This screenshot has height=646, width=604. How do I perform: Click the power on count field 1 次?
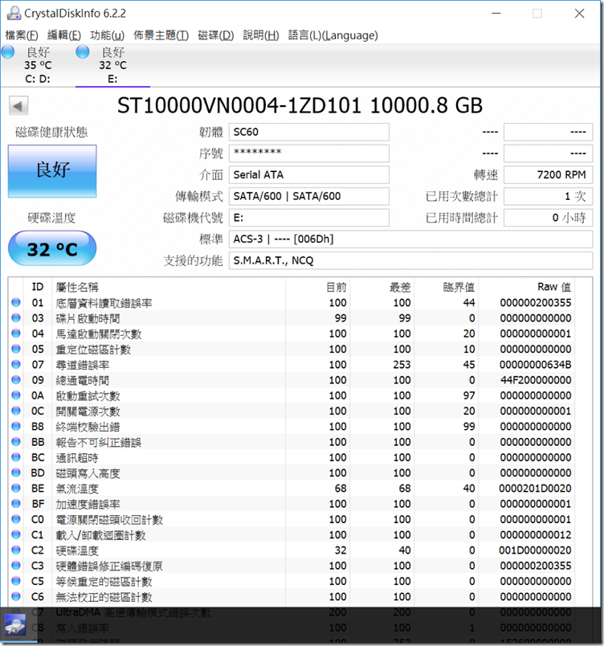point(548,197)
